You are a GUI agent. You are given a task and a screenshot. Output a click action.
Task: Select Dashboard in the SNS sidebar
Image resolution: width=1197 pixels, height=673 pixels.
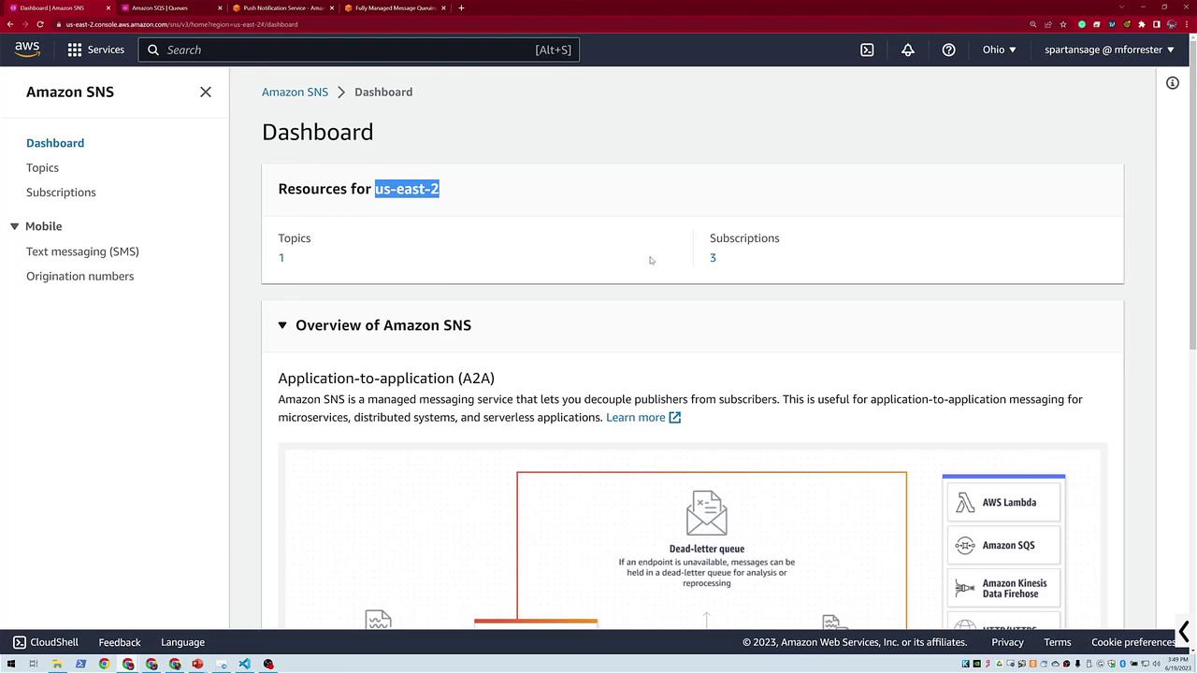(55, 143)
